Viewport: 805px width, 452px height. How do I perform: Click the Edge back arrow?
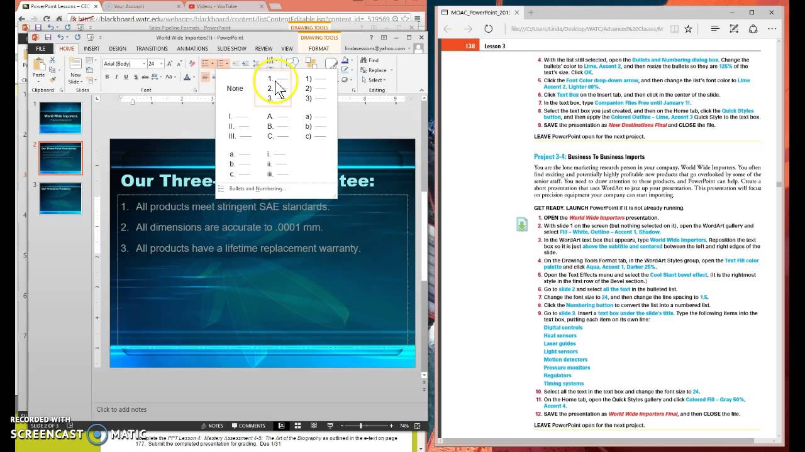448,29
